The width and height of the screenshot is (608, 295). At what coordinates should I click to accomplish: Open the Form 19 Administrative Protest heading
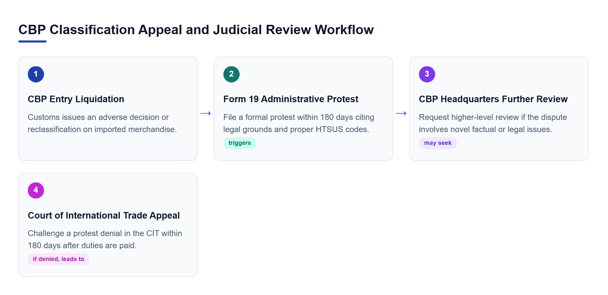click(x=291, y=99)
